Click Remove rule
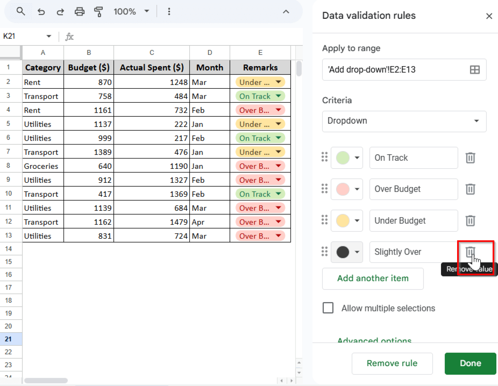Image resolution: width=498 pixels, height=386 pixels. pos(392,363)
